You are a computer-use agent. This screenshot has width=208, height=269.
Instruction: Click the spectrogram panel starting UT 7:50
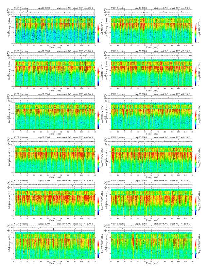coord(151,73)
